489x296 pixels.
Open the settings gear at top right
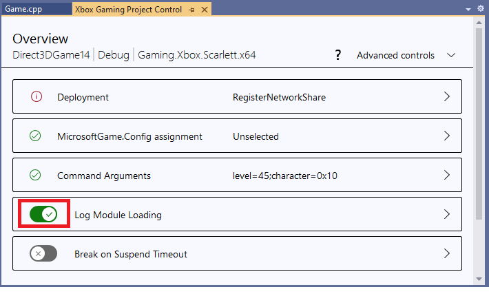point(481,9)
